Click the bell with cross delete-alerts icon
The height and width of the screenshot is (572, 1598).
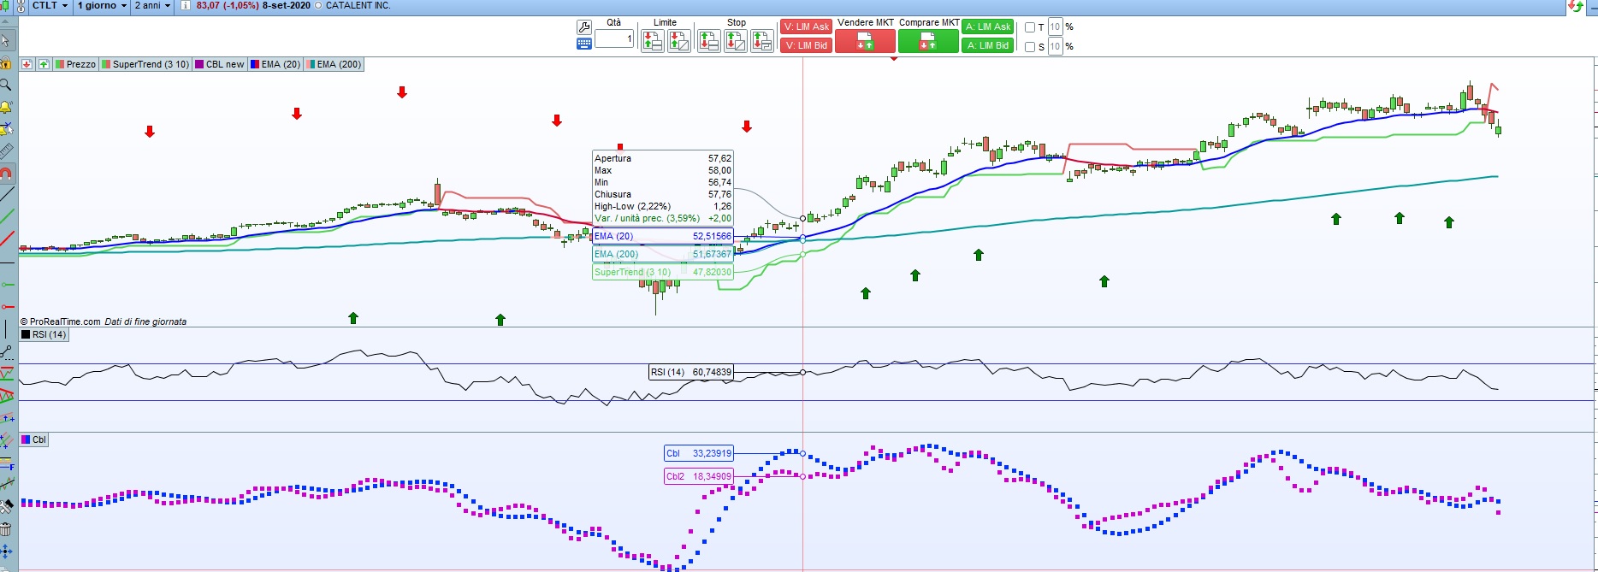6,129
